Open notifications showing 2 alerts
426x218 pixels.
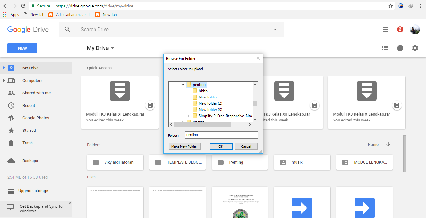click(400, 29)
